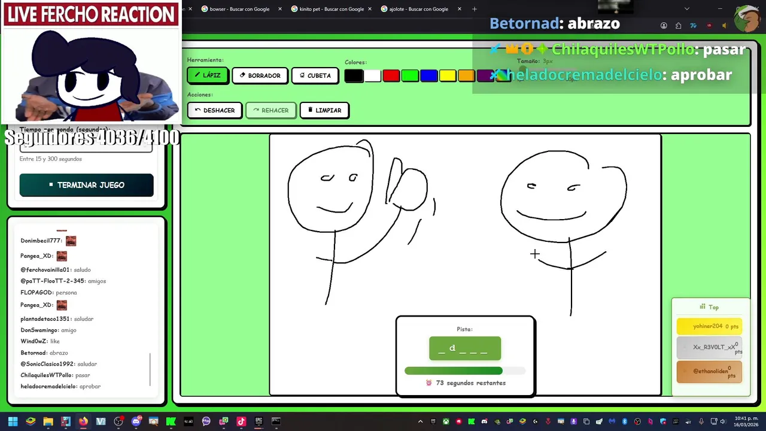Viewport: 766px width, 431px height.
Task: Click the @ethanoliden leaderboard entry
Action: point(710,371)
